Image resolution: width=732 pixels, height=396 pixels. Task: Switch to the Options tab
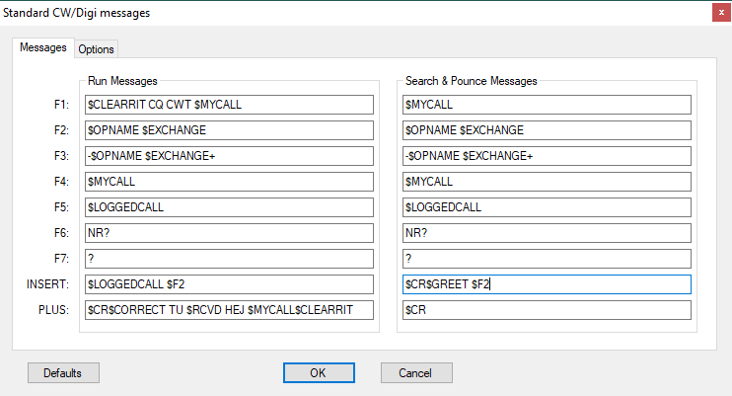tap(96, 49)
